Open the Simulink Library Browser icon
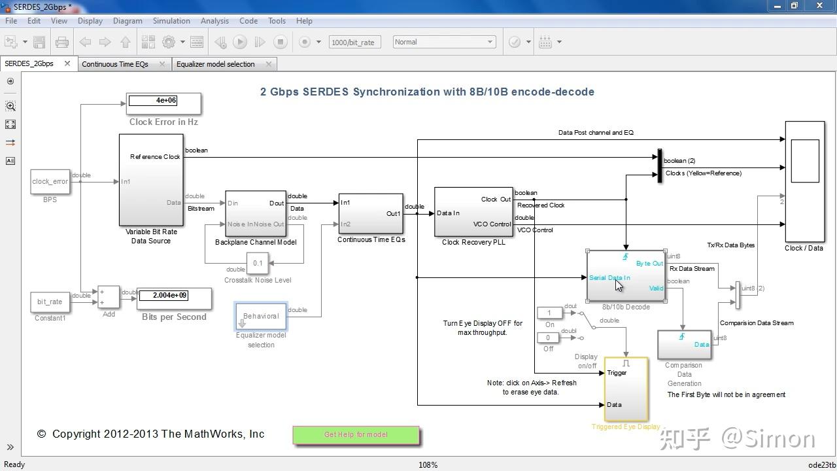Image resolution: width=837 pixels, height=471 pixels. (149, 41)
